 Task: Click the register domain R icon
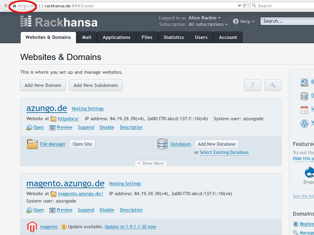296,224
